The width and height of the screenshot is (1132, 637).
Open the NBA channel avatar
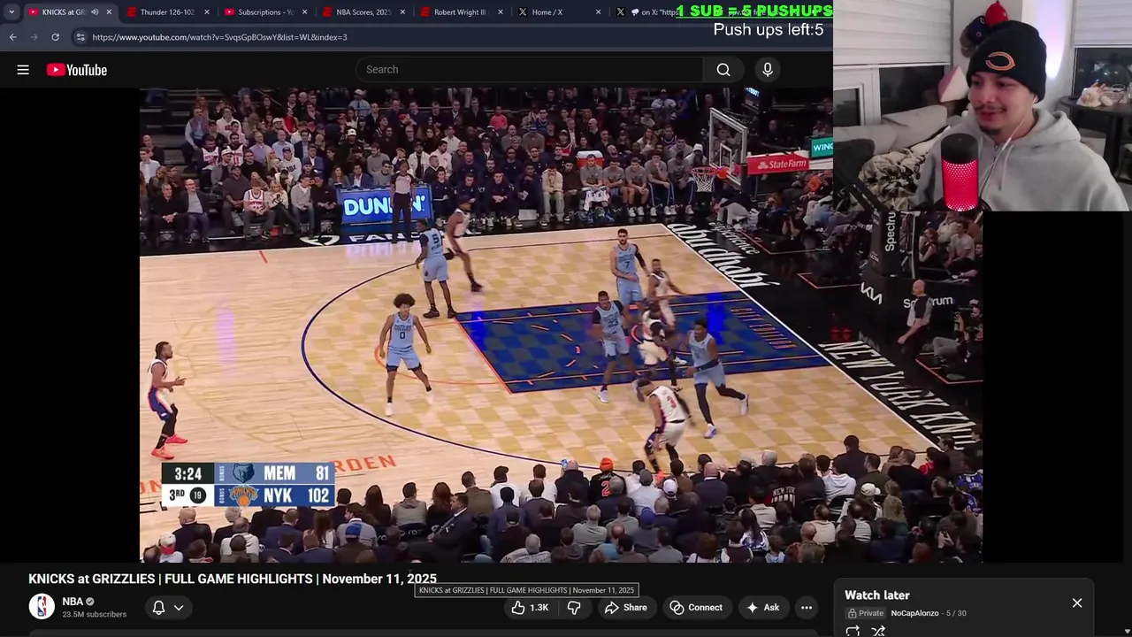(x=42, y=607)
